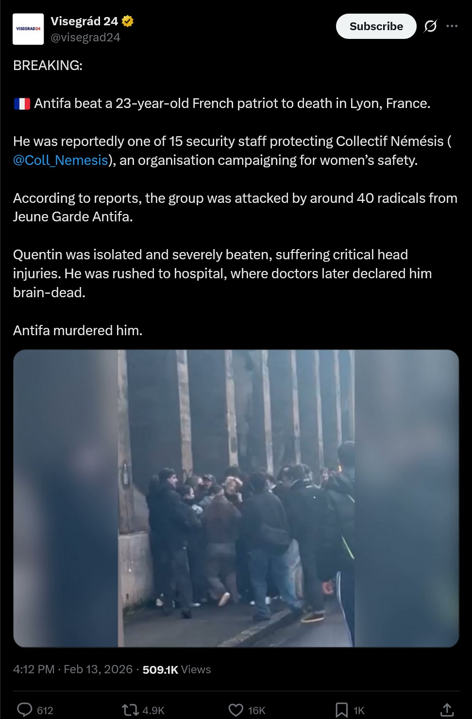
Task: Open the three-dot more options menu
Action: [x=452, y=26]
